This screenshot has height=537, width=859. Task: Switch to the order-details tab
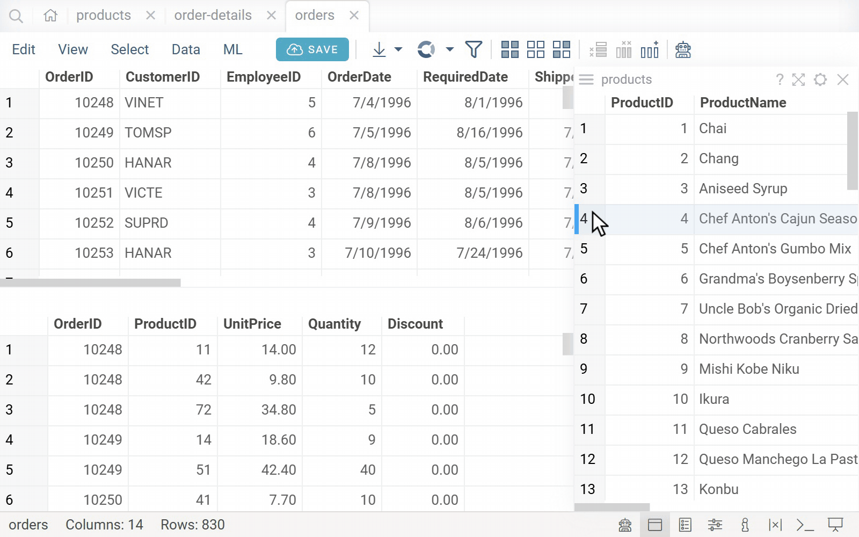coord(213,15)
